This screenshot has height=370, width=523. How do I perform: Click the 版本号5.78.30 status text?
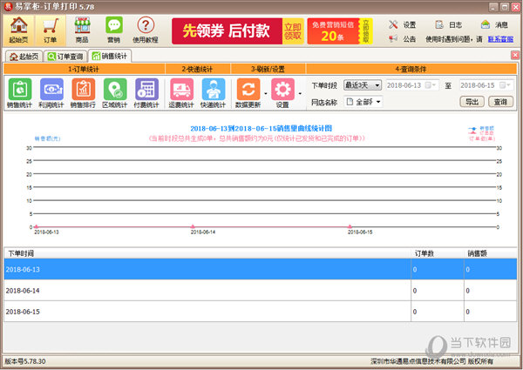coord(25,361)
